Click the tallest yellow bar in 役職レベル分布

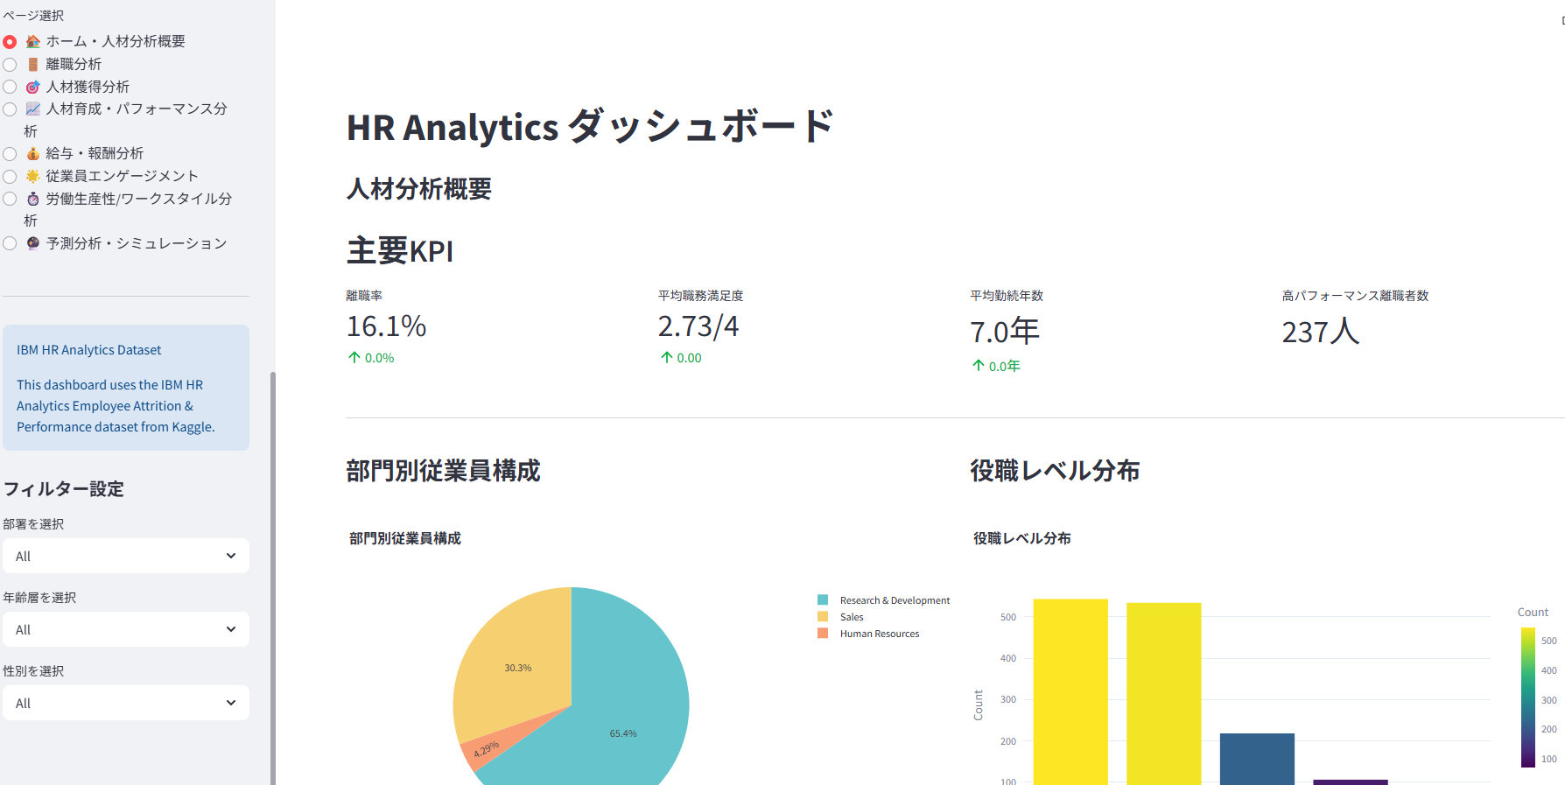1070,691
